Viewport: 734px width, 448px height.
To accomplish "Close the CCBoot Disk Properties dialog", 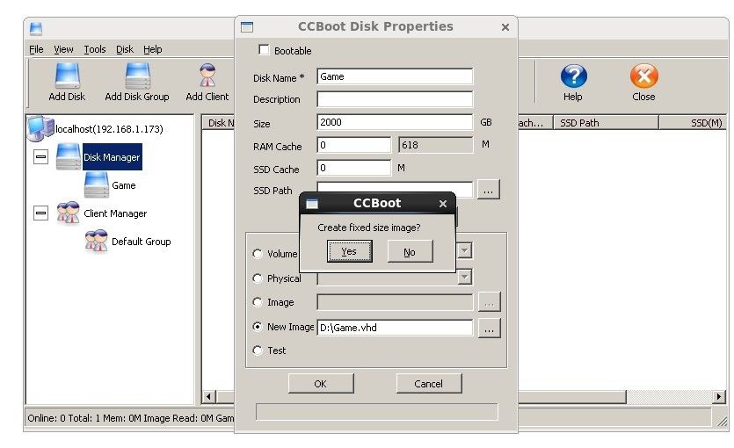I will tap(505, 27).
